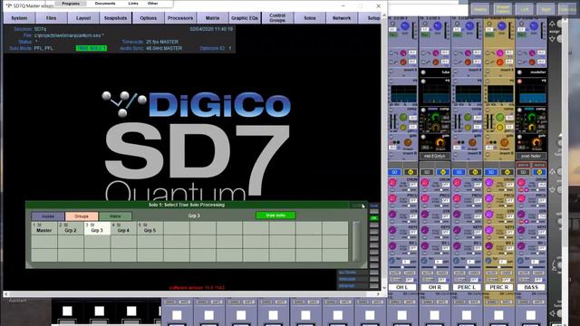
Task: Open the Documents tab in top bar
Action: click(105, 4)
